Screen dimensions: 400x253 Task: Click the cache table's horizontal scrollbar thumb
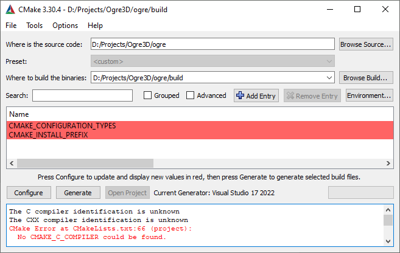(x=85, y=163)
